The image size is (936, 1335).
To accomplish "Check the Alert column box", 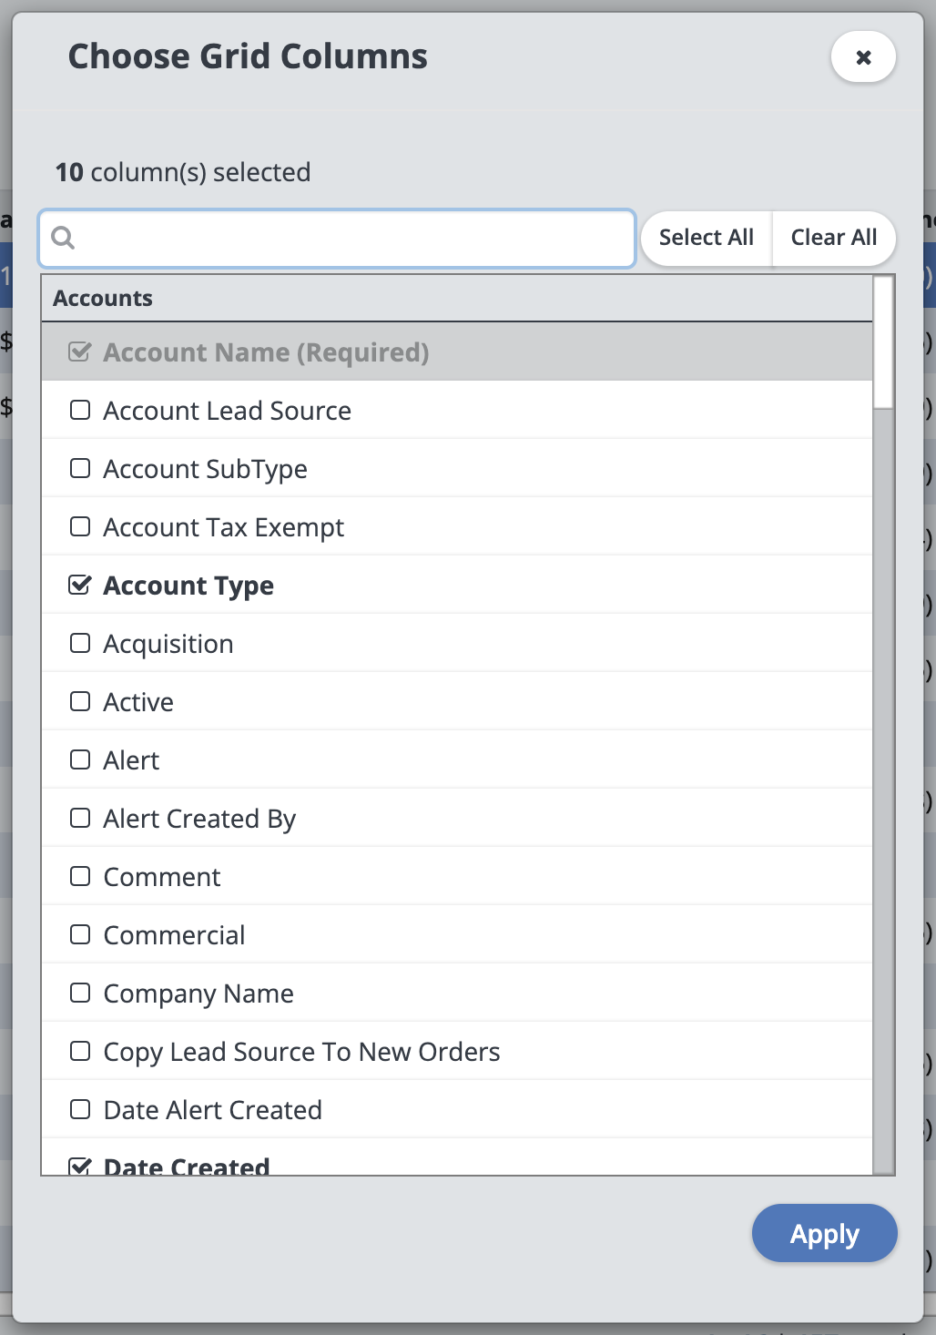I will 80,760.
